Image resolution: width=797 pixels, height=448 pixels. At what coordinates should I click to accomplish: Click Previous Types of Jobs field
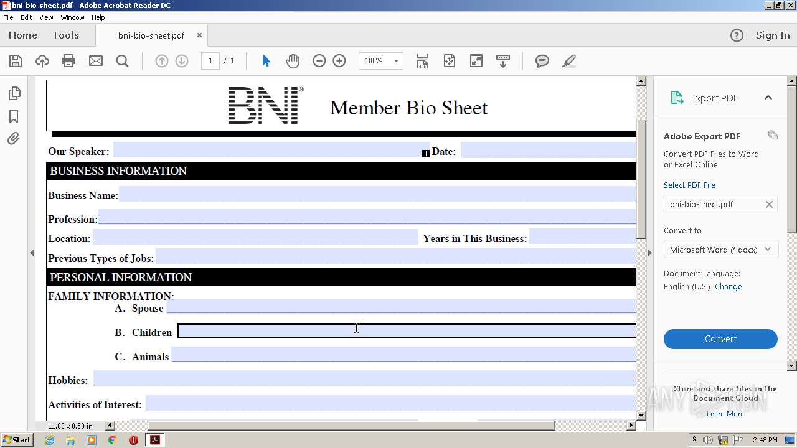point(396,256)
